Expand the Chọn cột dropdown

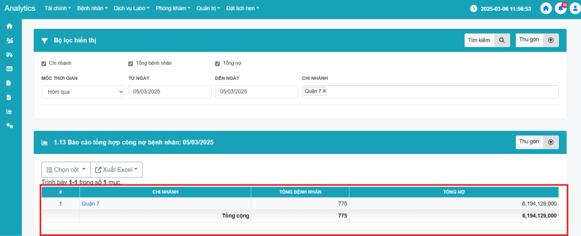(65, 170)
